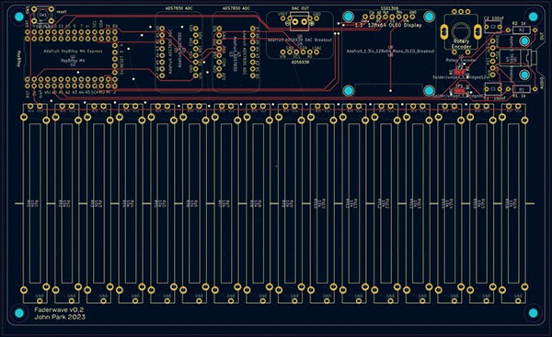Screen dimensions: 552x337
Task: Click the lower red solder jumper pad
Action: [x=459, y=90]
